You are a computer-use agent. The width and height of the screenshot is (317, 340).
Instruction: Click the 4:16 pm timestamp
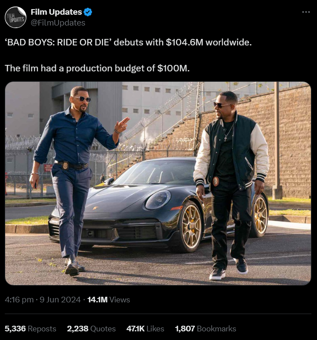[x=19, y=299]
